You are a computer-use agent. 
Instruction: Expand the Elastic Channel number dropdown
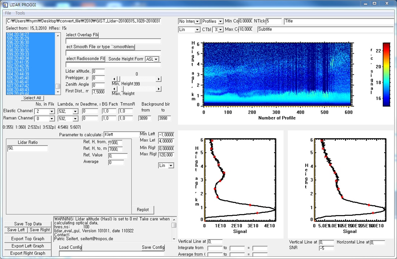pyautogui.click(x=52, y=112)
